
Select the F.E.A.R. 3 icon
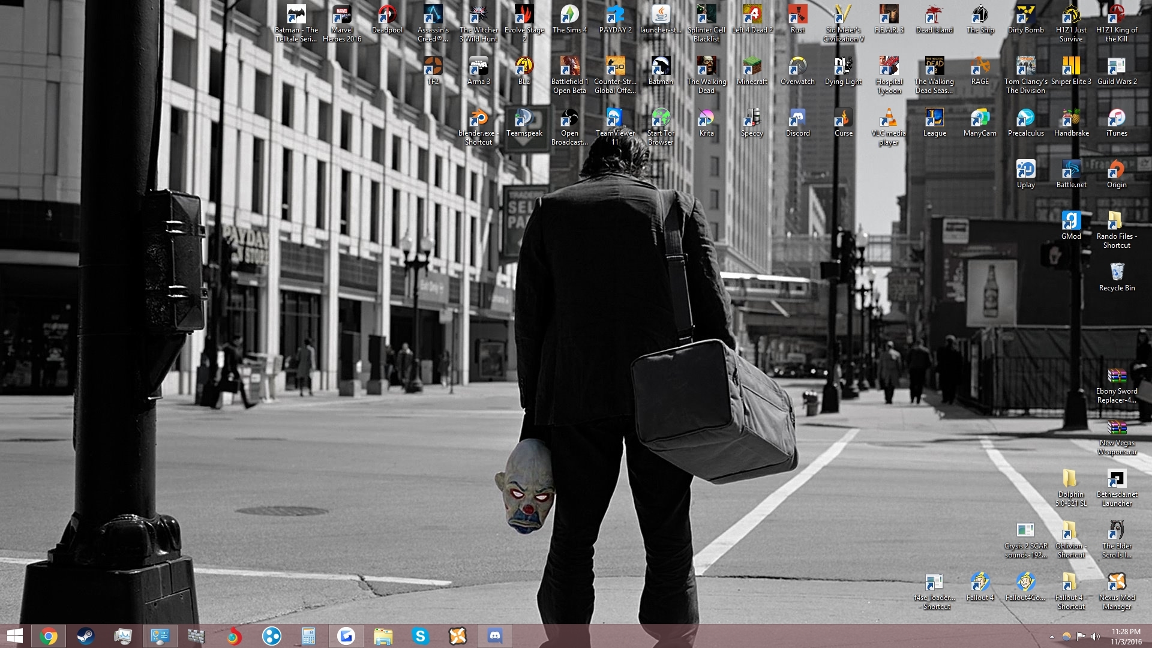(x=889, y=20)
